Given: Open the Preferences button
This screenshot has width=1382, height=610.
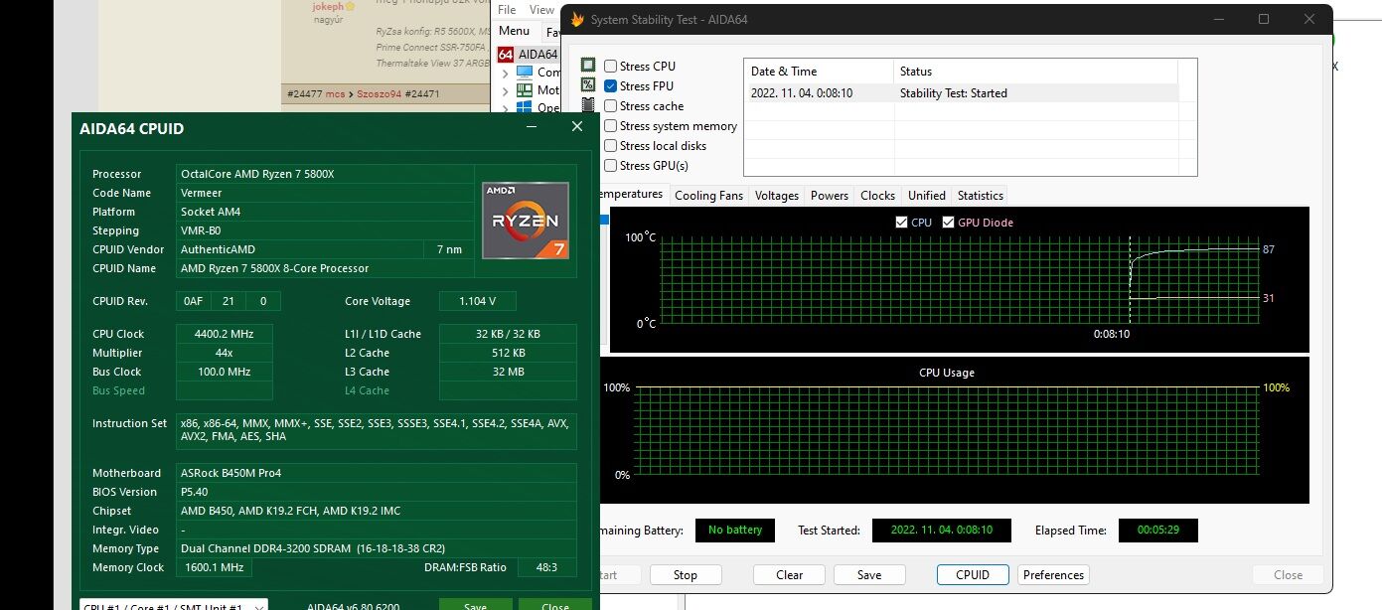Looking at the screenshot, I should tap(1054, 574).
